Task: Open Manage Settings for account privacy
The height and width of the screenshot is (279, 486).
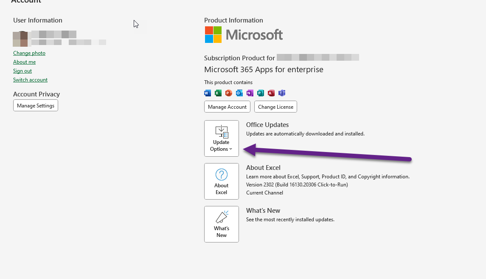Action: (x=36, y=106)
